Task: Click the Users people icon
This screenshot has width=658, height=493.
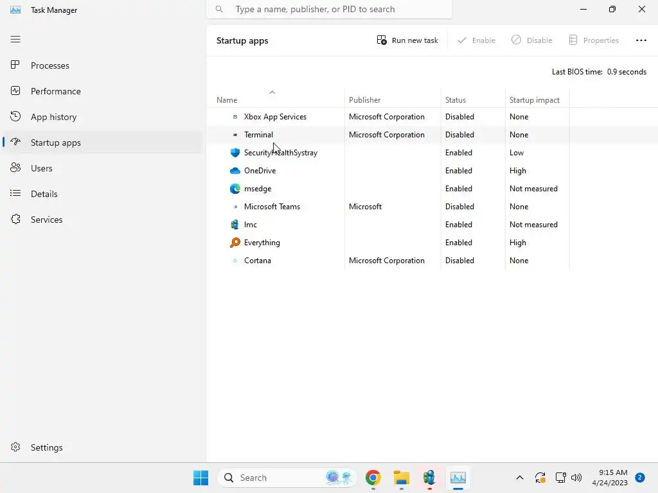Action: tap(15, 168)
